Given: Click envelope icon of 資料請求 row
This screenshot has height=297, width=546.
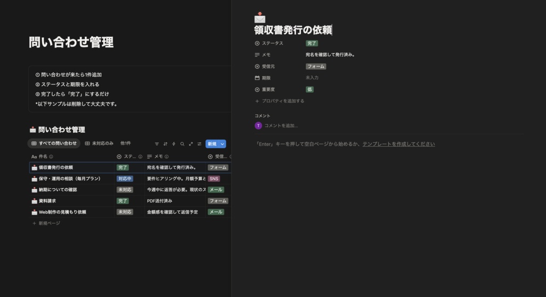Looking at the screenshot, I should click(x=34, y=201).
